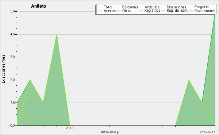Click the '2013' x-axis label
Viewport: 219px width, 135px height.
coord(70,128)
